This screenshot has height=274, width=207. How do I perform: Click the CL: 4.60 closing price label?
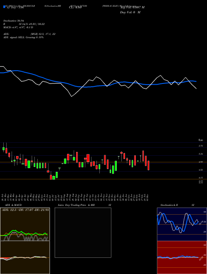[75, 7]
